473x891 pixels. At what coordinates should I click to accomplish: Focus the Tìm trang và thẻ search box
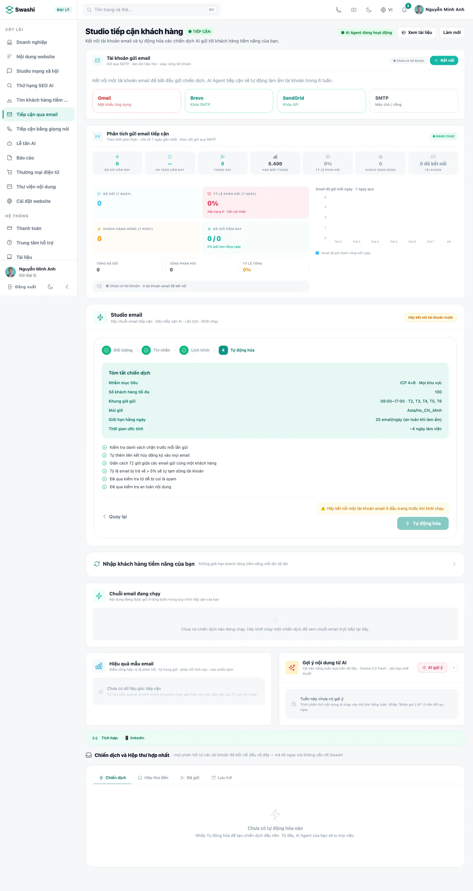[151, 10]
